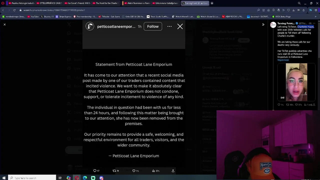The image size is (320, 180).
Task: Share the image post via share icon
Action: point(173,171)
